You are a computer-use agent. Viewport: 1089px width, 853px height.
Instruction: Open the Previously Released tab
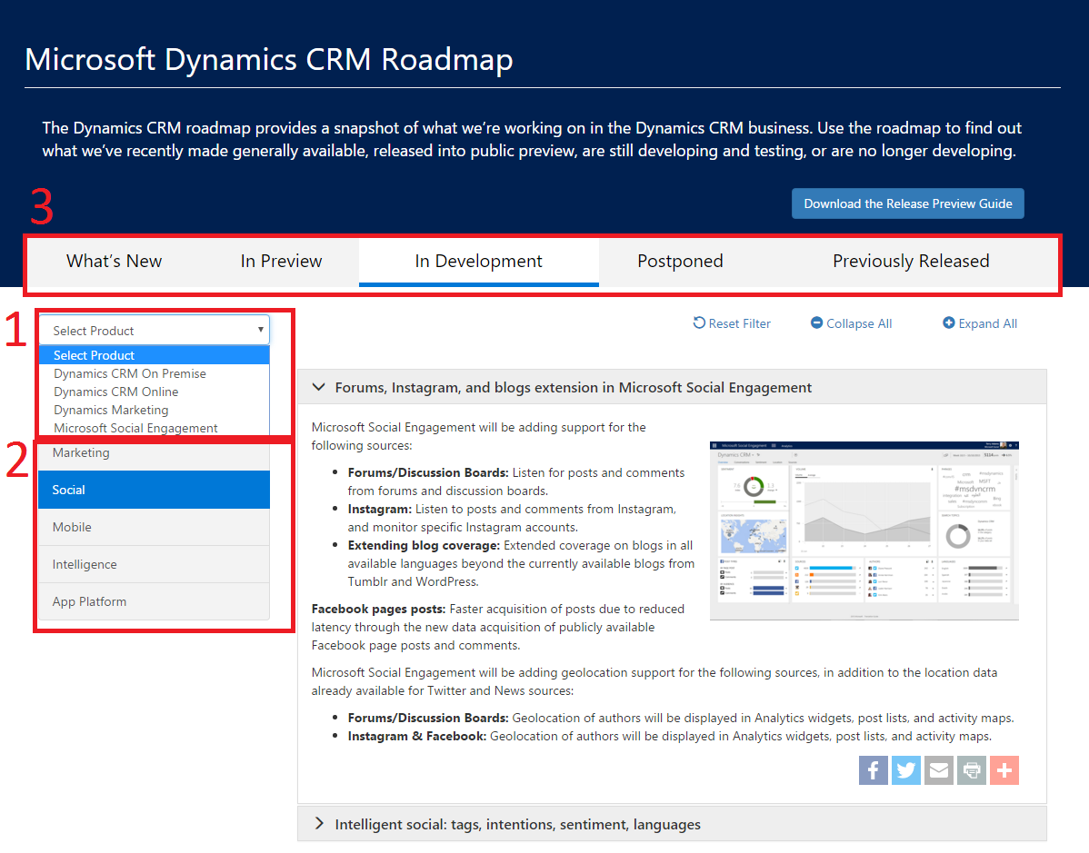point(911,262)
